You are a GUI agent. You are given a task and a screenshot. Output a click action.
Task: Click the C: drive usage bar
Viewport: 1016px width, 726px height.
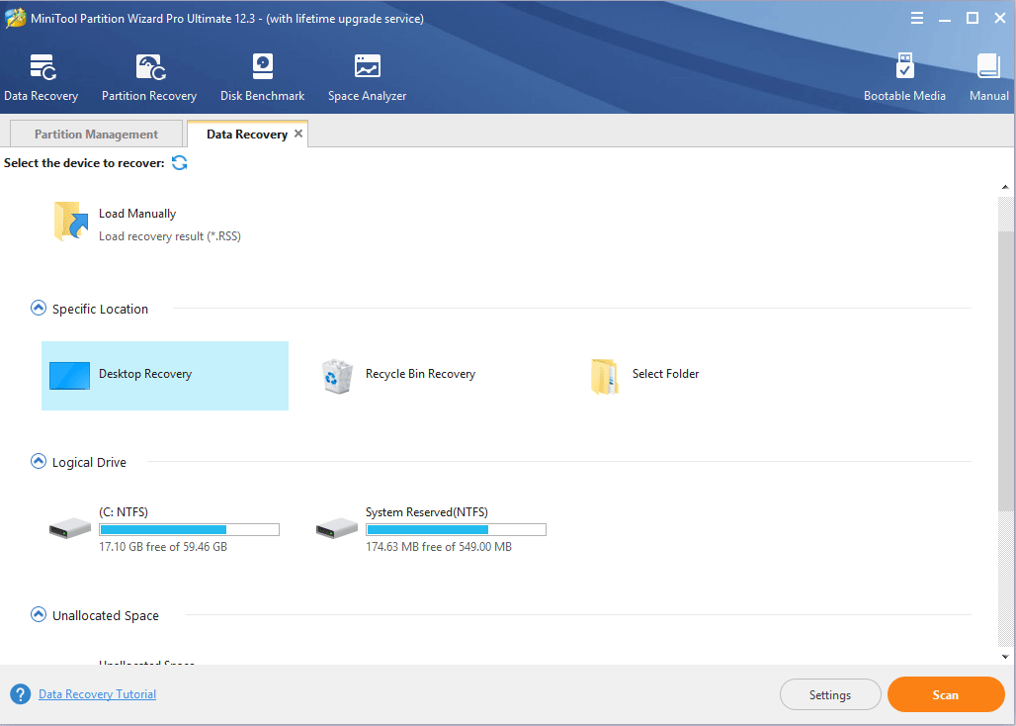pos(189,529)
